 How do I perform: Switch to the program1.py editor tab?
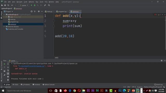(x=62, y=11)
